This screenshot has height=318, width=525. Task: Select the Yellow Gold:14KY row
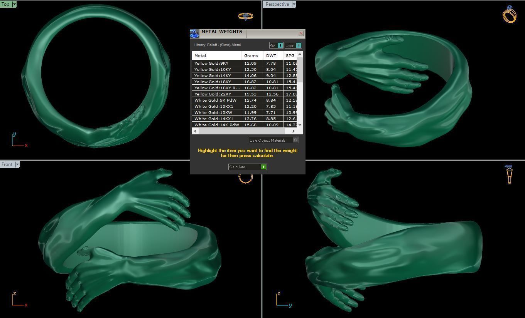(245, 75)
